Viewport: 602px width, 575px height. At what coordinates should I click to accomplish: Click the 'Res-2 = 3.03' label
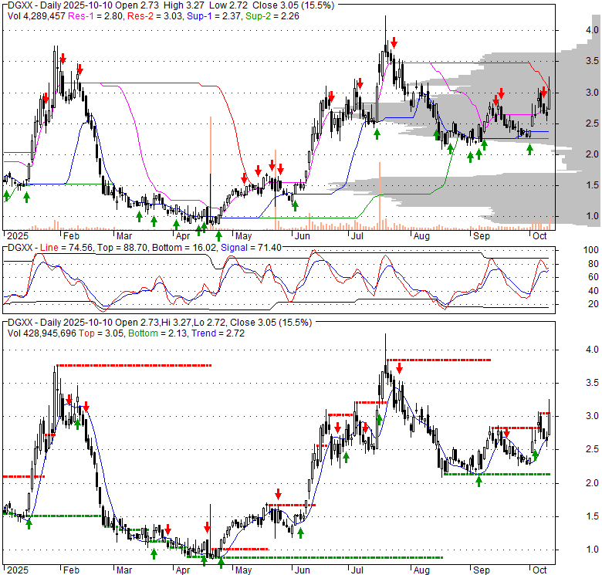pyautogui.click(x=154, y=16)
